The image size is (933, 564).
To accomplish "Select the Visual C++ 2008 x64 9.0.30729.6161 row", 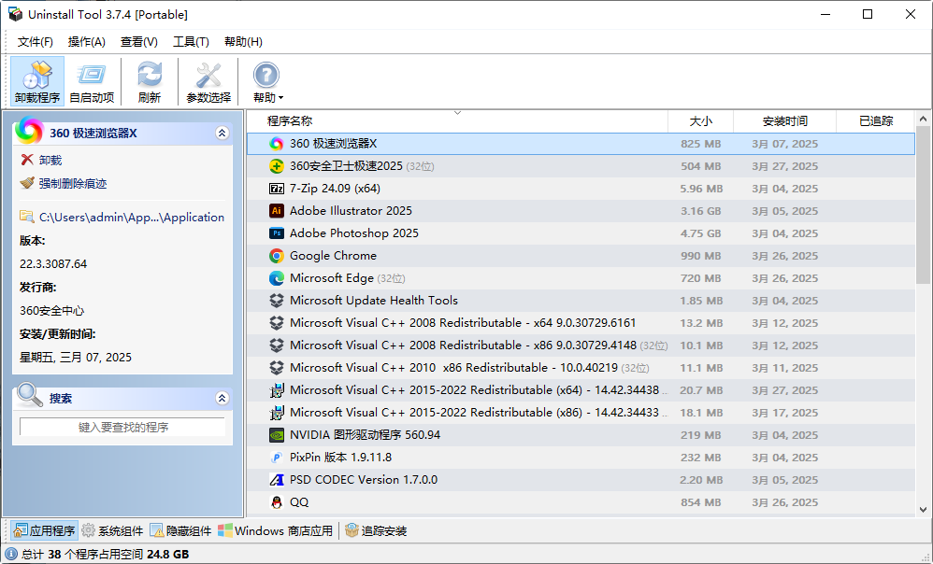I will [581, 323].
